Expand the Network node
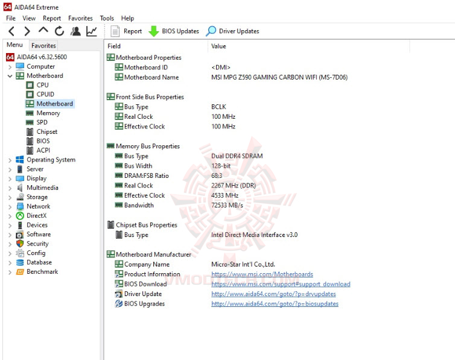Image resolution: width=455 pixels, height=360 pixels. coord(10,207)
